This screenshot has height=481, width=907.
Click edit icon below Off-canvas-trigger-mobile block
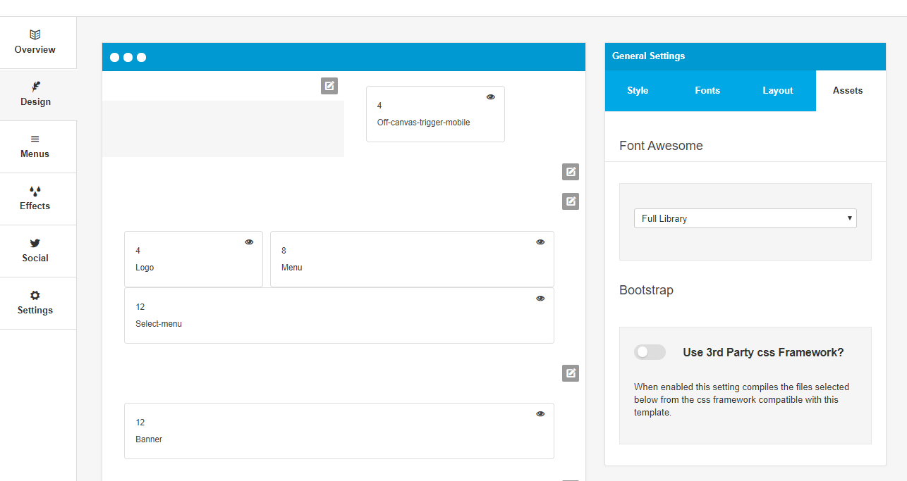(x=571, y=172)
